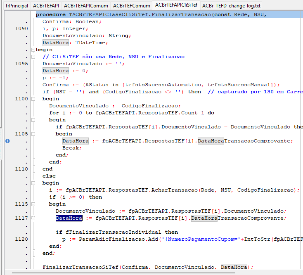
Task: Collapse the procedure's main begin block
Action: point(33,50)
